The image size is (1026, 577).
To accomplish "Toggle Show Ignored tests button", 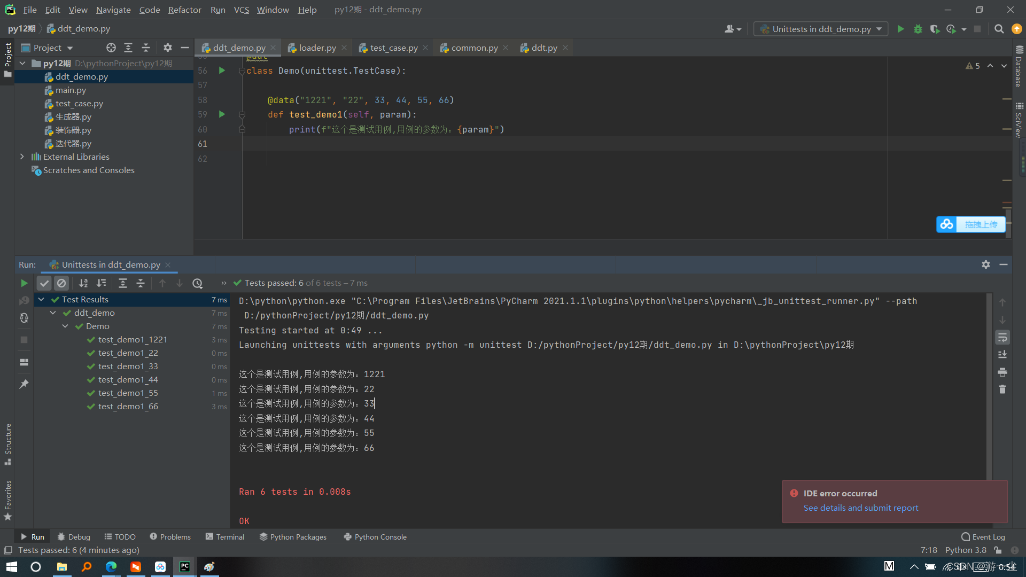I will coord(61,283).
